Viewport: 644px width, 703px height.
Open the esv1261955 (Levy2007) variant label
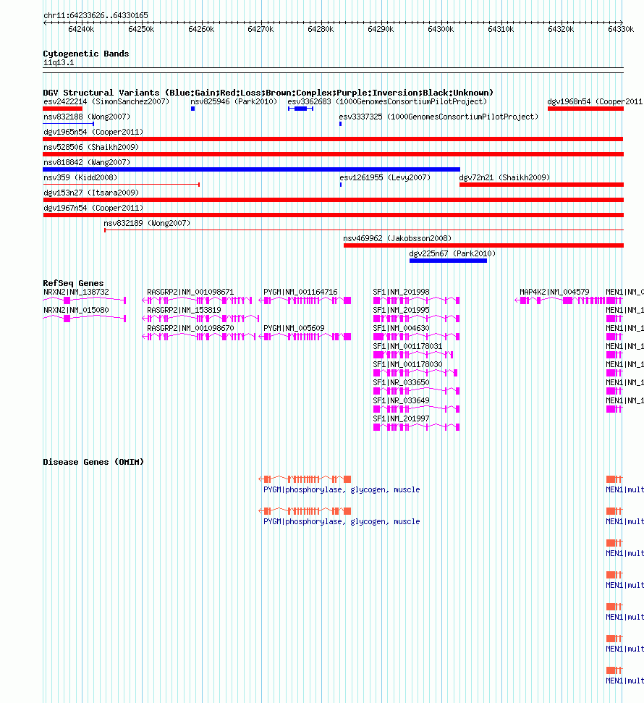click(x=384, y=178)
